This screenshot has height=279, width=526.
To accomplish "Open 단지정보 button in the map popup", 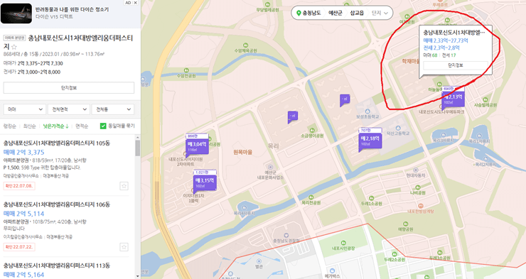I will [x=455, y=65].
